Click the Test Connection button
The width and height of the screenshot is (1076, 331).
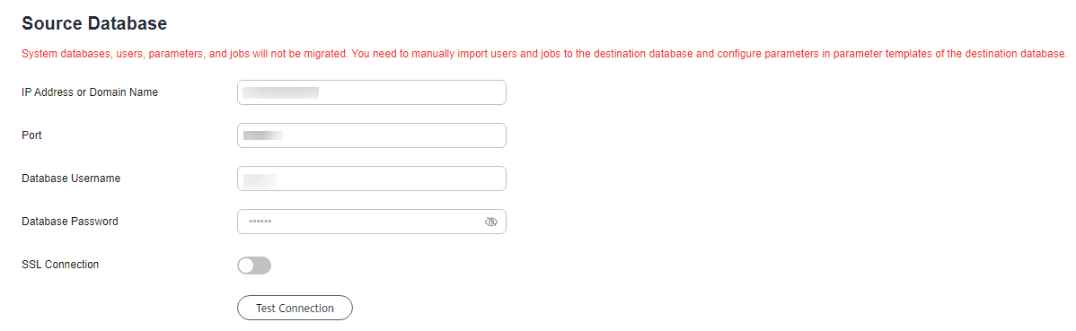(295, 309)
